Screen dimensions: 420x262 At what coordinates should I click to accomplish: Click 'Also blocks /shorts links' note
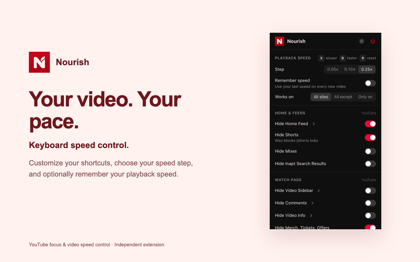pos(296,140)
